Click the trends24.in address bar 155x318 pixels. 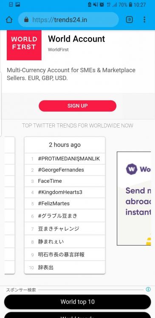(68, 20)
